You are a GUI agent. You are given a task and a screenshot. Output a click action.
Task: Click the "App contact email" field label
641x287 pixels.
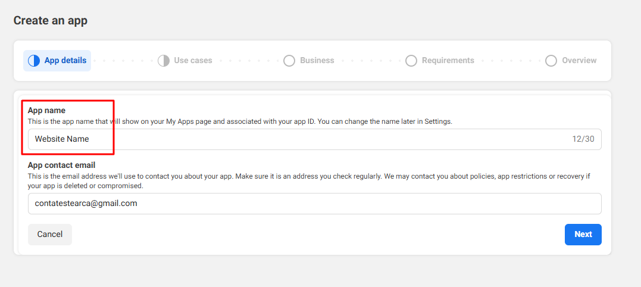pos(62,165)
